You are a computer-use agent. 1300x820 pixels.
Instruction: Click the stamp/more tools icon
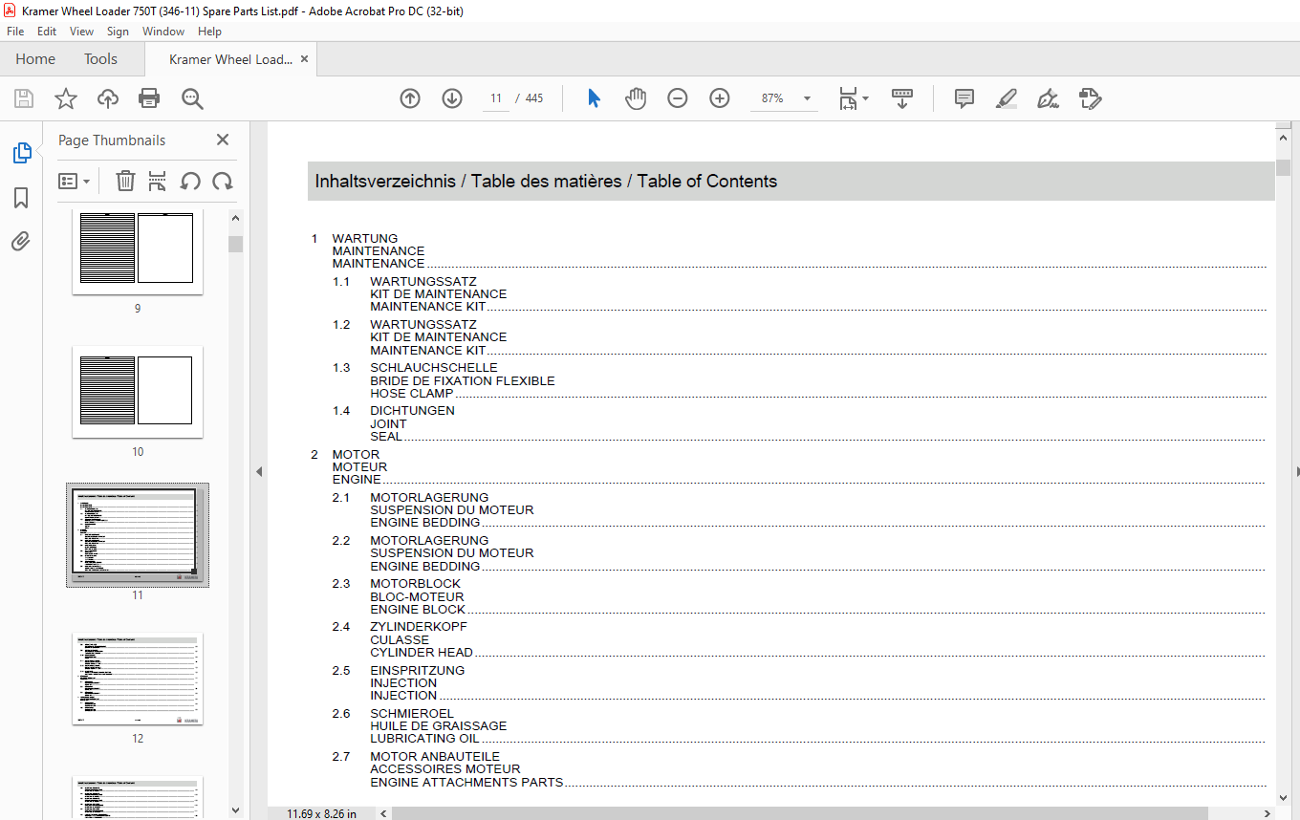(x=1091, y=98)
